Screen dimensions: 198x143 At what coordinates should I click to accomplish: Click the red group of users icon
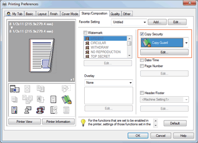40,110
